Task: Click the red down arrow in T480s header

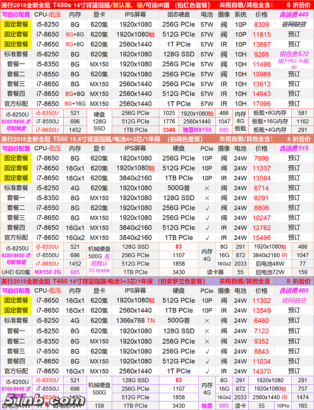Action: (271, 5)
